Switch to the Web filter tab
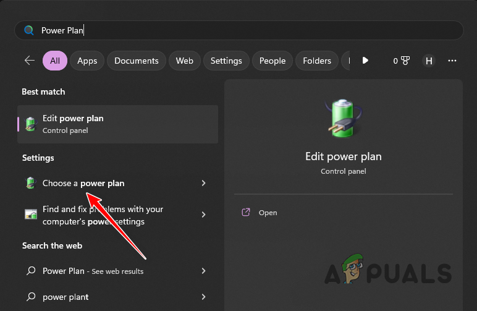Viewport: 477px width, 311px height. (x=184, y=61)
